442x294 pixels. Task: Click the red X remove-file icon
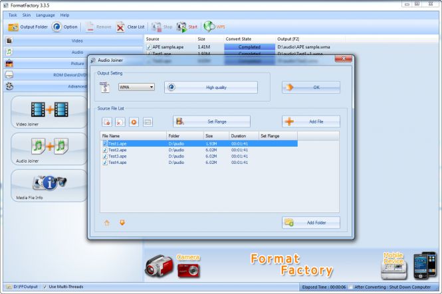pyautogui.click(x=120, y=121)
